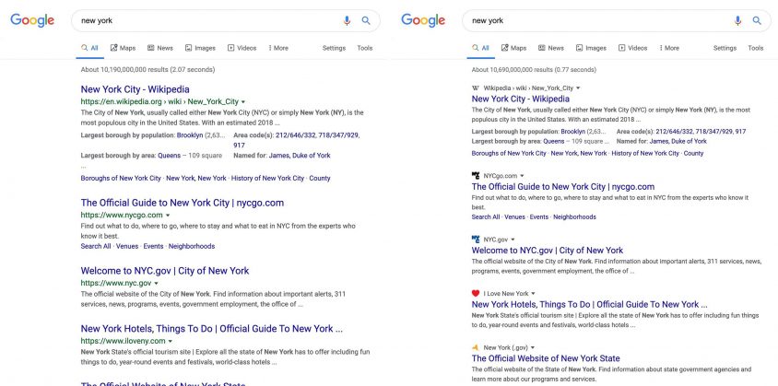
Task: Click Search All sitelink under nycgo.com on right
Action: click(486, 216)
